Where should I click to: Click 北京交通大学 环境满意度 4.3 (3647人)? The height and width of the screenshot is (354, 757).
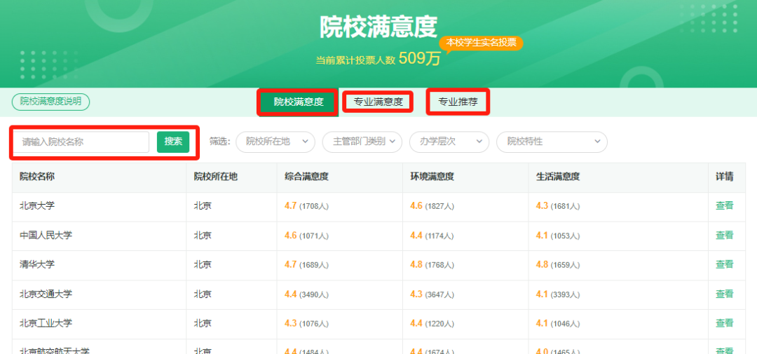(x=432, y=294)
